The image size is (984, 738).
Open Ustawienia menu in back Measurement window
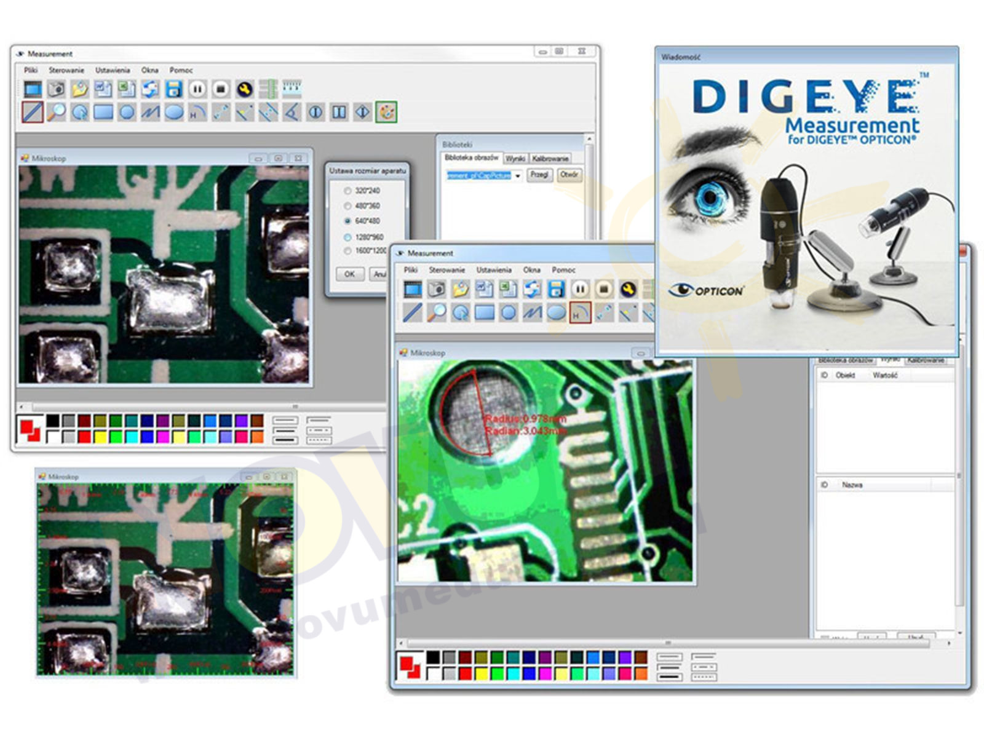113,70
